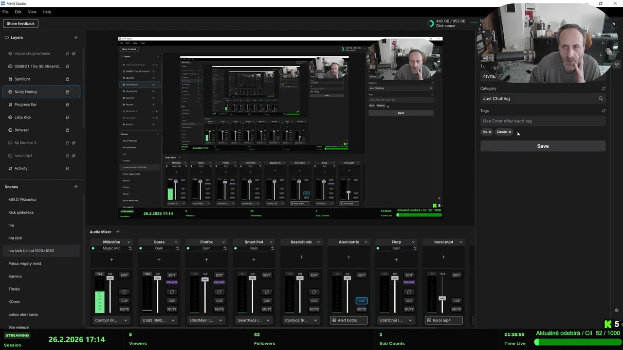Expand Mikrofon track name dropdown

point(128,242)
